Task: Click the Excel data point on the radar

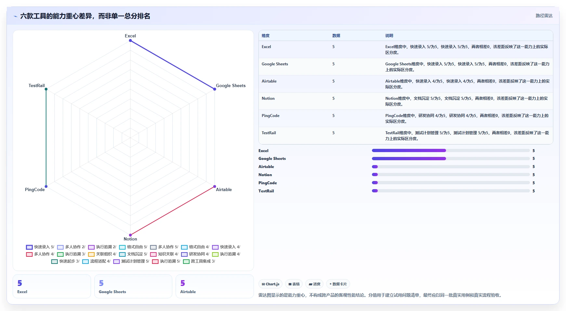Action: pyautogui.click(x=130, y=41)
